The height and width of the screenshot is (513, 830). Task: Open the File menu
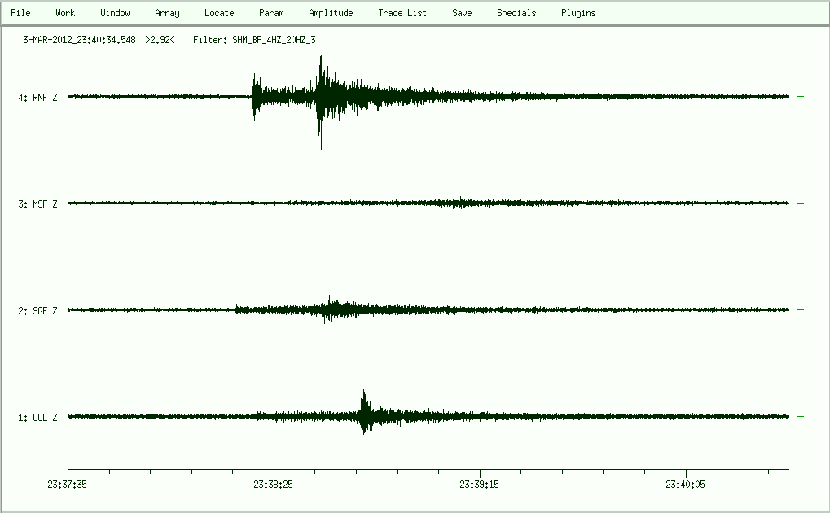[20, 13]
